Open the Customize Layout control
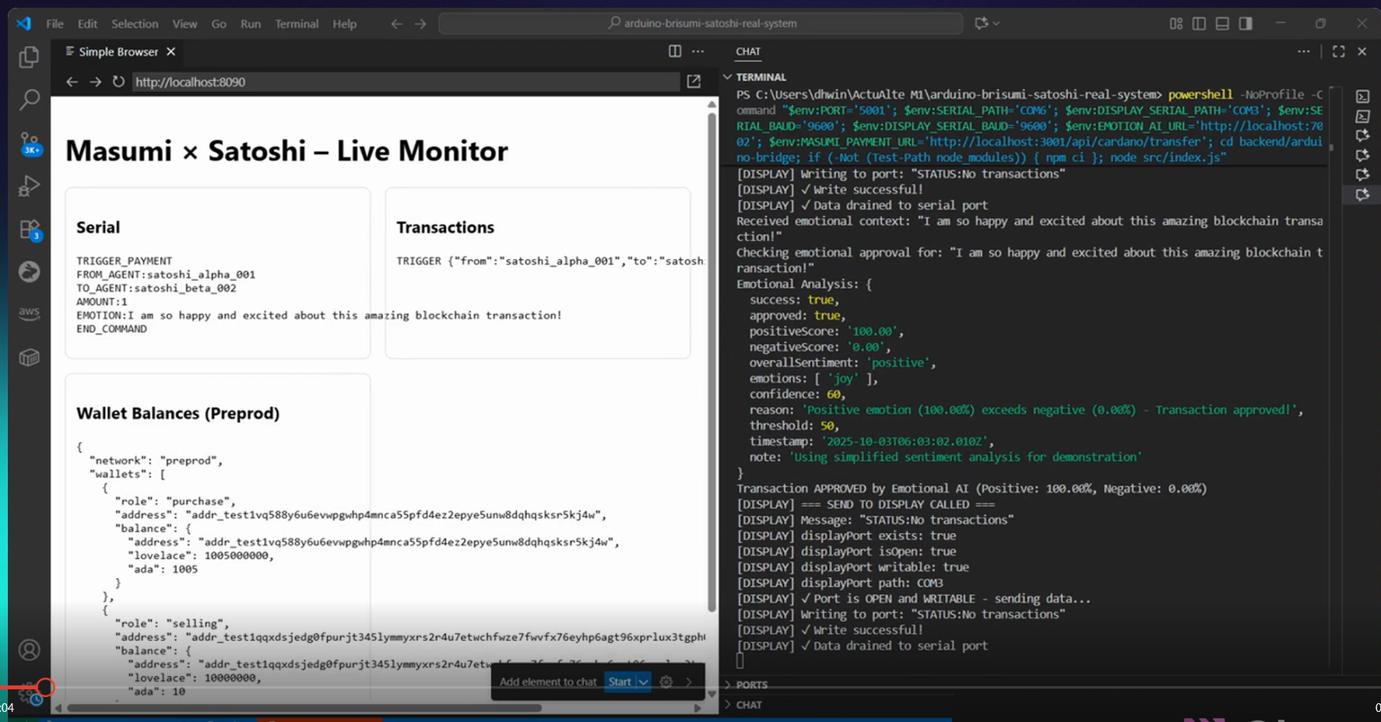 point(1176,23)
